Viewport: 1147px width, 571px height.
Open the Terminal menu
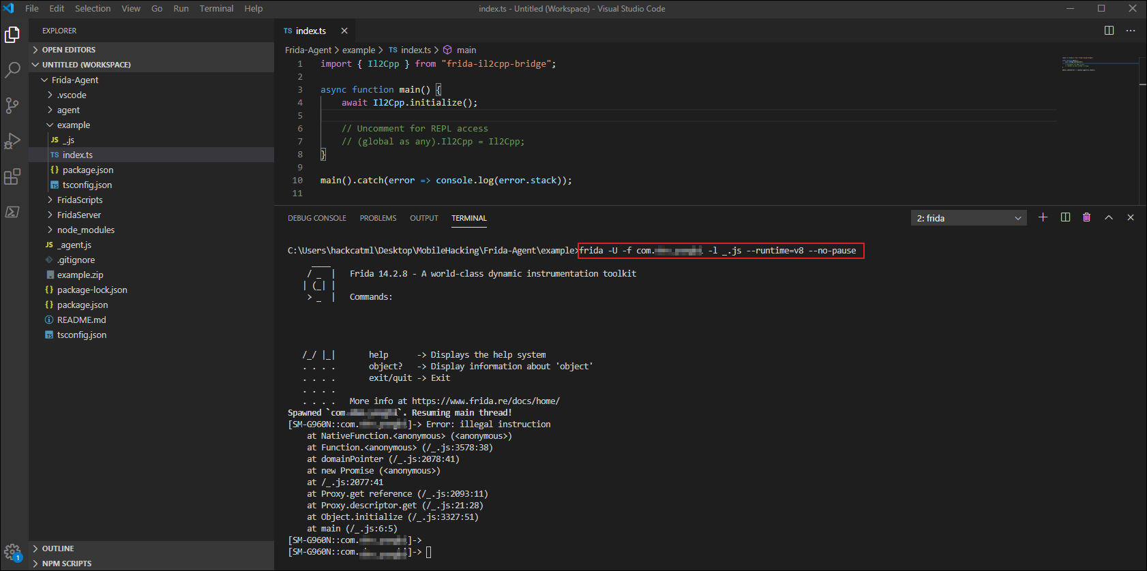click(x=216, y=9)
